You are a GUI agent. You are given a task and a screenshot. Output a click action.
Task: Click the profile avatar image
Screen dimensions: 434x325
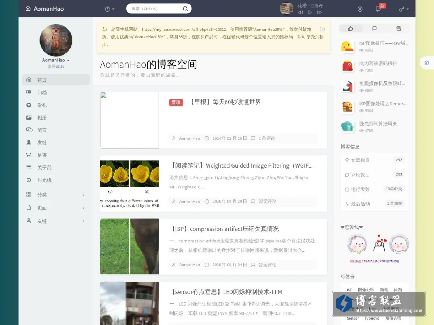[x=56, y=40]
